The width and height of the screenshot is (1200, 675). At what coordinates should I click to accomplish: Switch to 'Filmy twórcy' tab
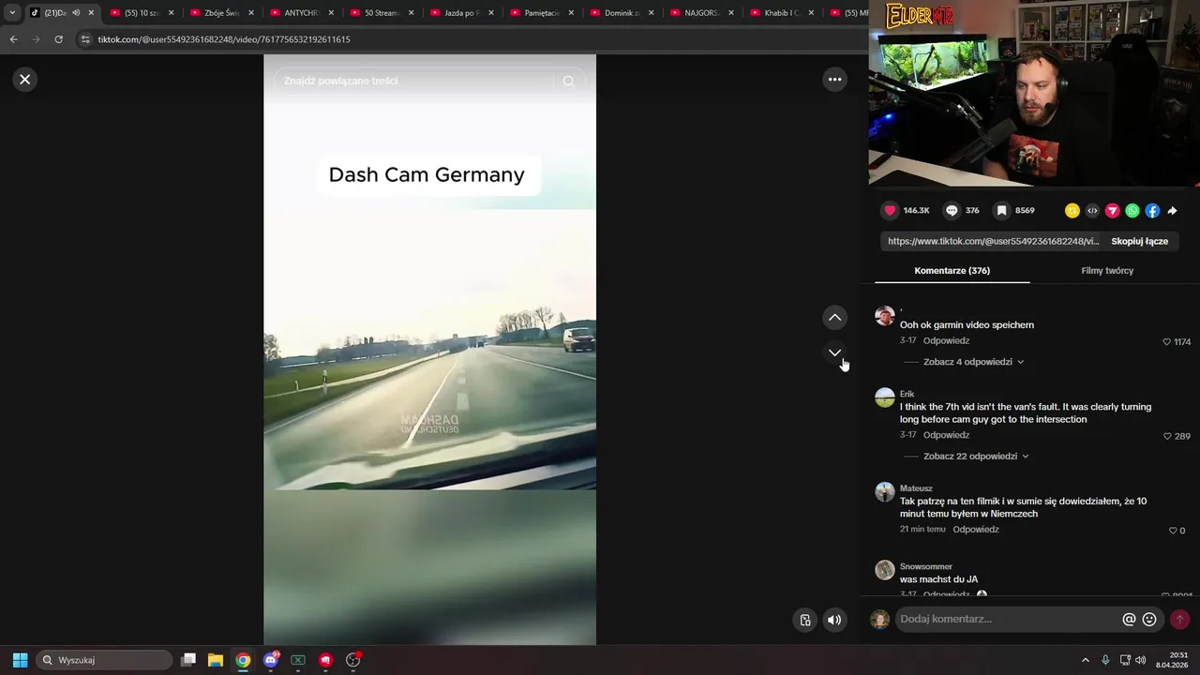pyautogui.click(x=1107, y=271)
